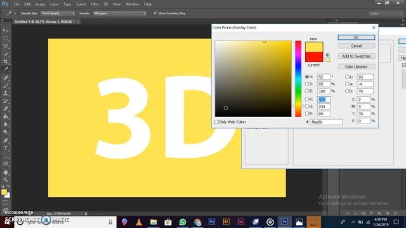
Task: Open File Explorer from the taskbar
Action: [154, 222]
